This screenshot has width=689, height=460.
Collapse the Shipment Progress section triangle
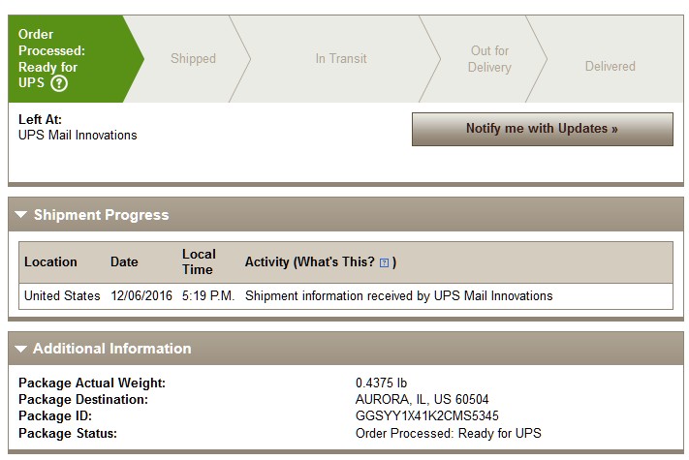click(20, 215)
